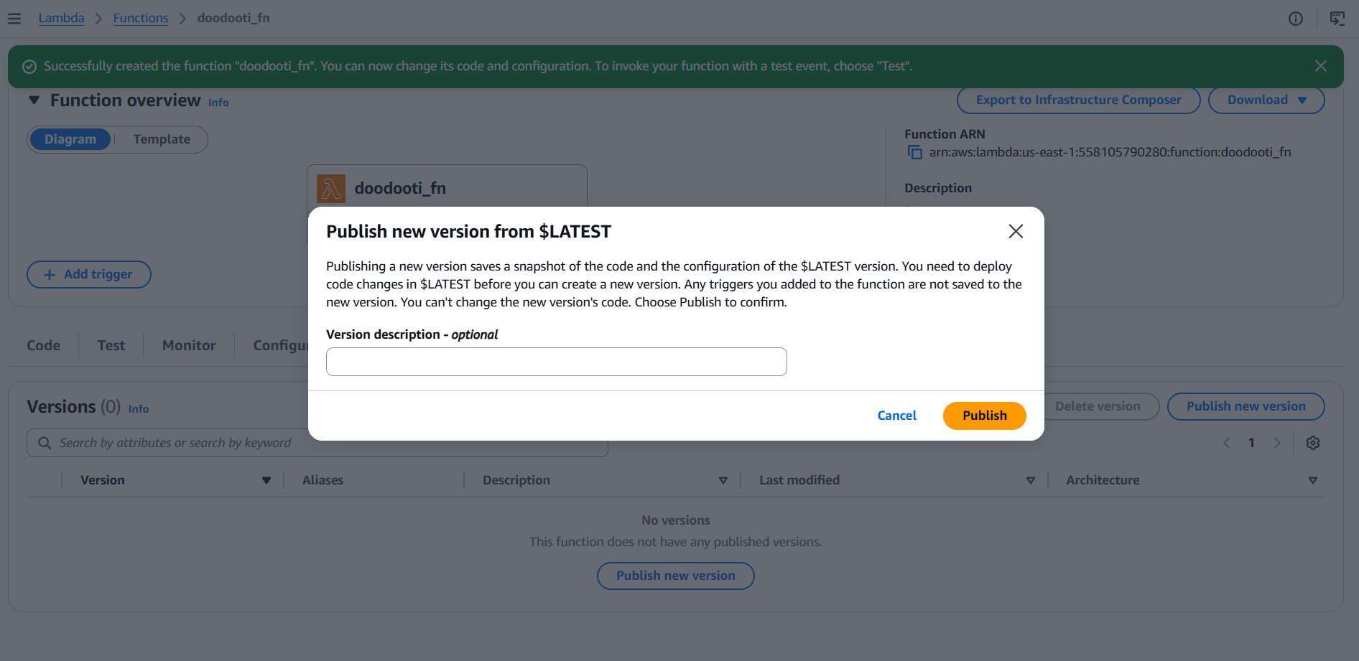Focus the Version description input field
Viewport: 1359px width, 661px height.
point(557,362)
